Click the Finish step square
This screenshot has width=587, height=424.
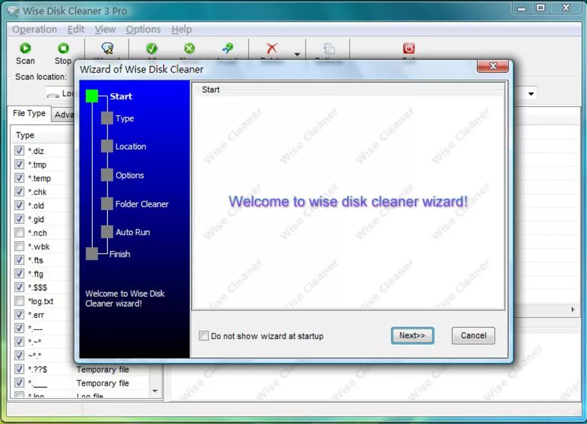pyautogui.click(x=92, y=253)
